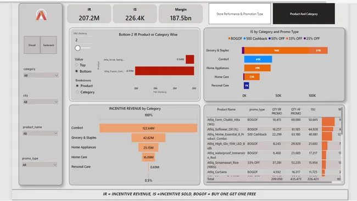Click the Personal Care 0.65M funnel label
Screen dimensions: 357x201
click(154, 167)
